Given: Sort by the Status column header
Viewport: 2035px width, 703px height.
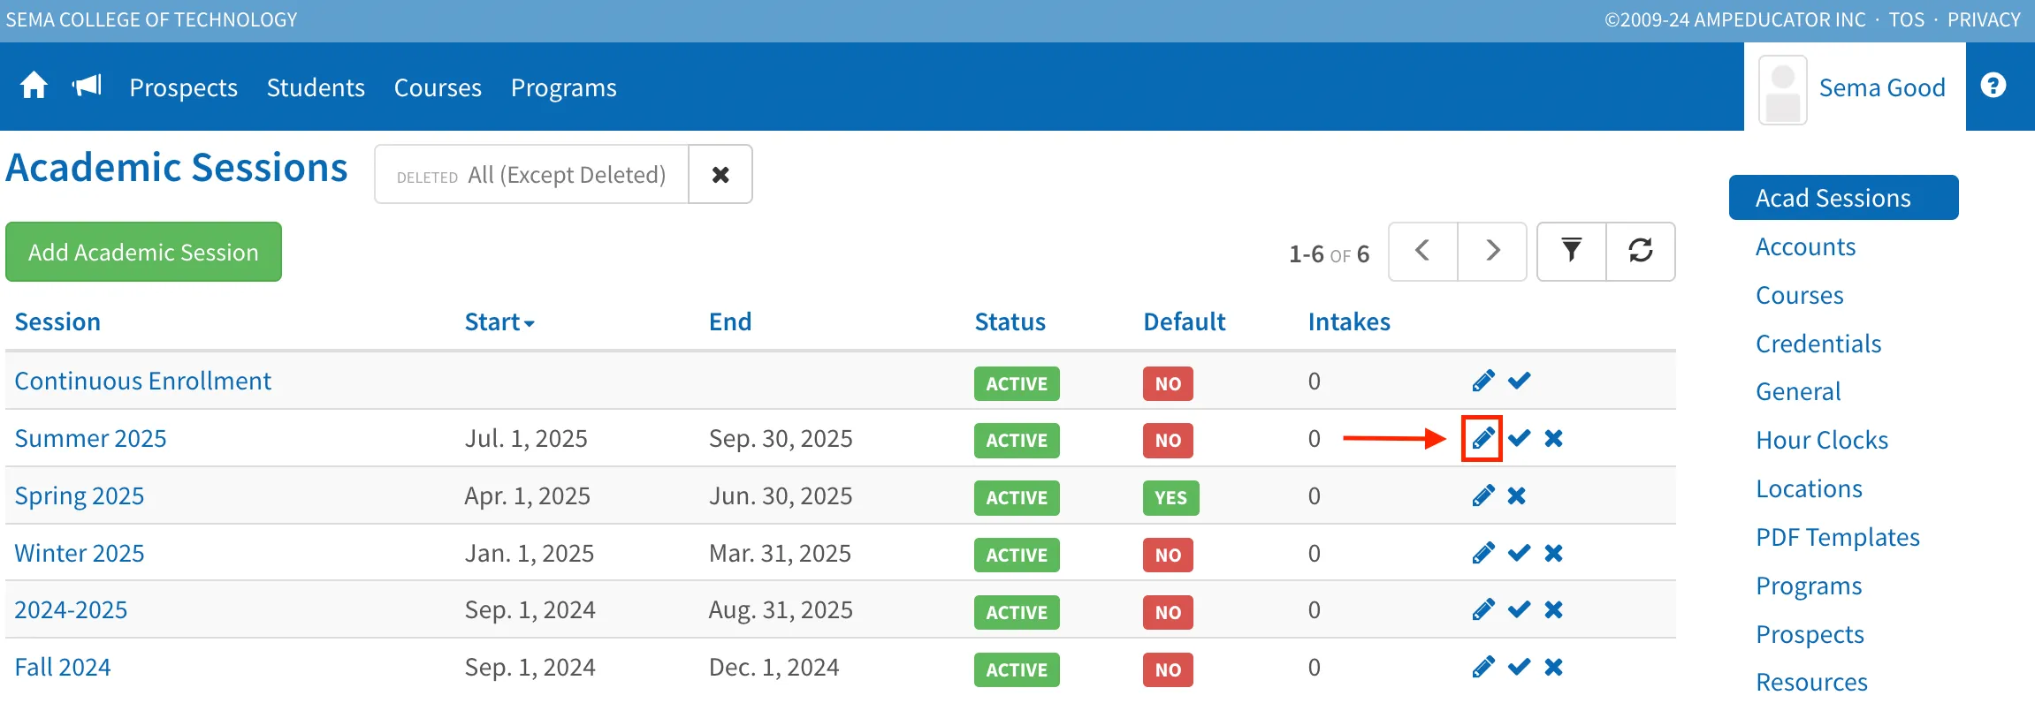Looking at the screenshot, I should pyautogui.click(x=1010, y=321).
